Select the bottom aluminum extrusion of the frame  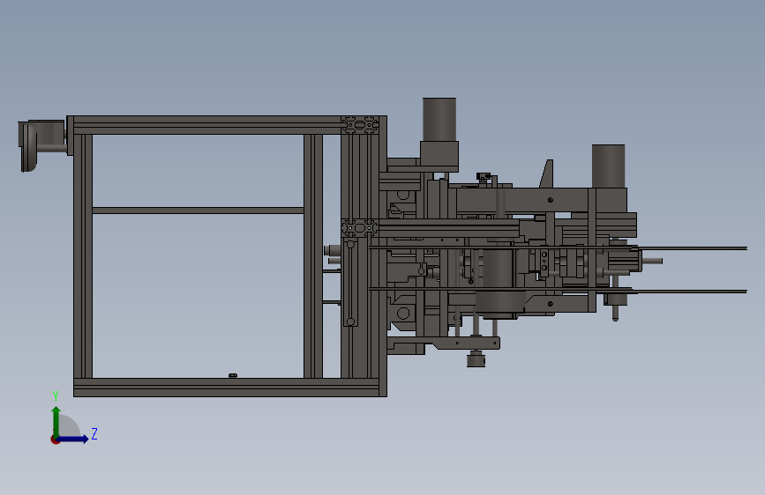[227, 388]
